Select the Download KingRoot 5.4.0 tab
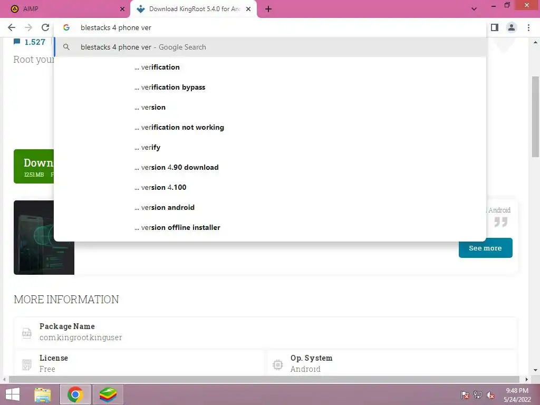The image size is (540, 405). [193, 9]
